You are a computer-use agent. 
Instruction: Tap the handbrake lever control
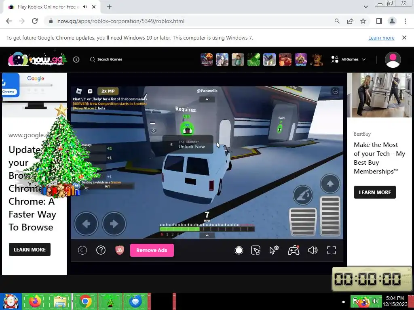tap(302, 195)
